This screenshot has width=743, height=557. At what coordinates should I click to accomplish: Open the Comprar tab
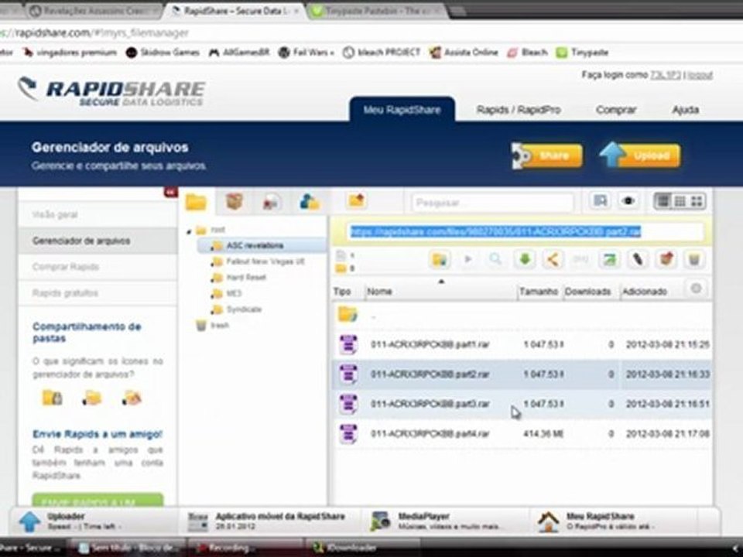616,110
